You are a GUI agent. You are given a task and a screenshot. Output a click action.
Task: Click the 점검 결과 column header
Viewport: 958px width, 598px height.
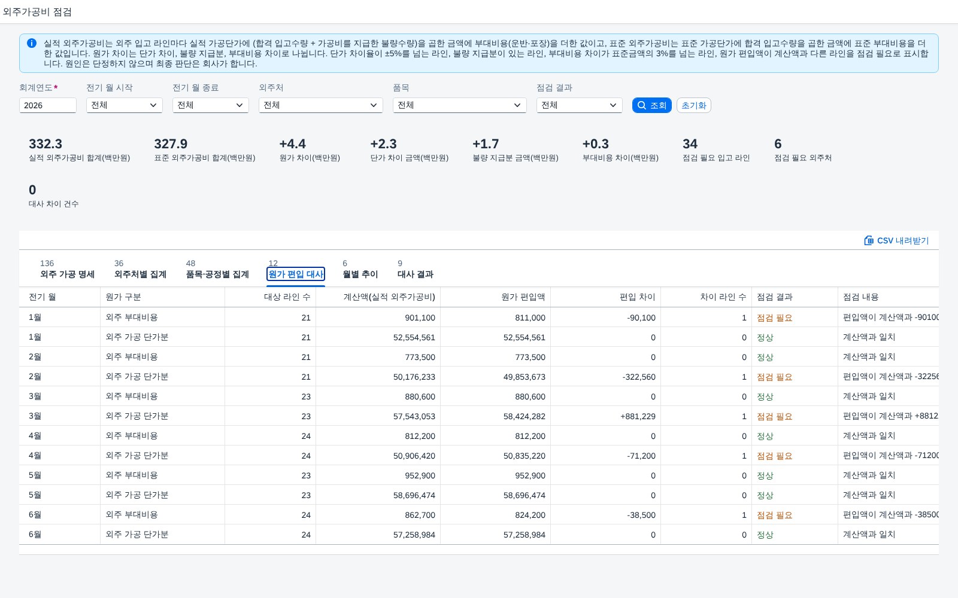(795, 297)
